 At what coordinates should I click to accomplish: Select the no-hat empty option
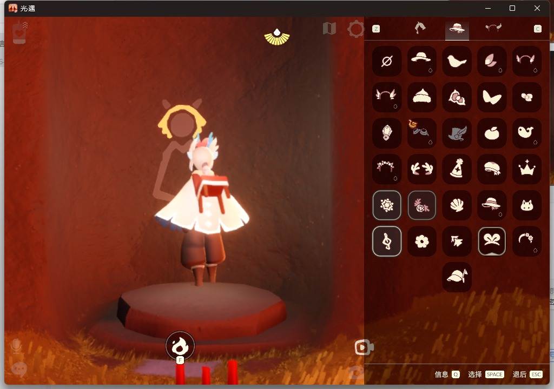[387, 61]
